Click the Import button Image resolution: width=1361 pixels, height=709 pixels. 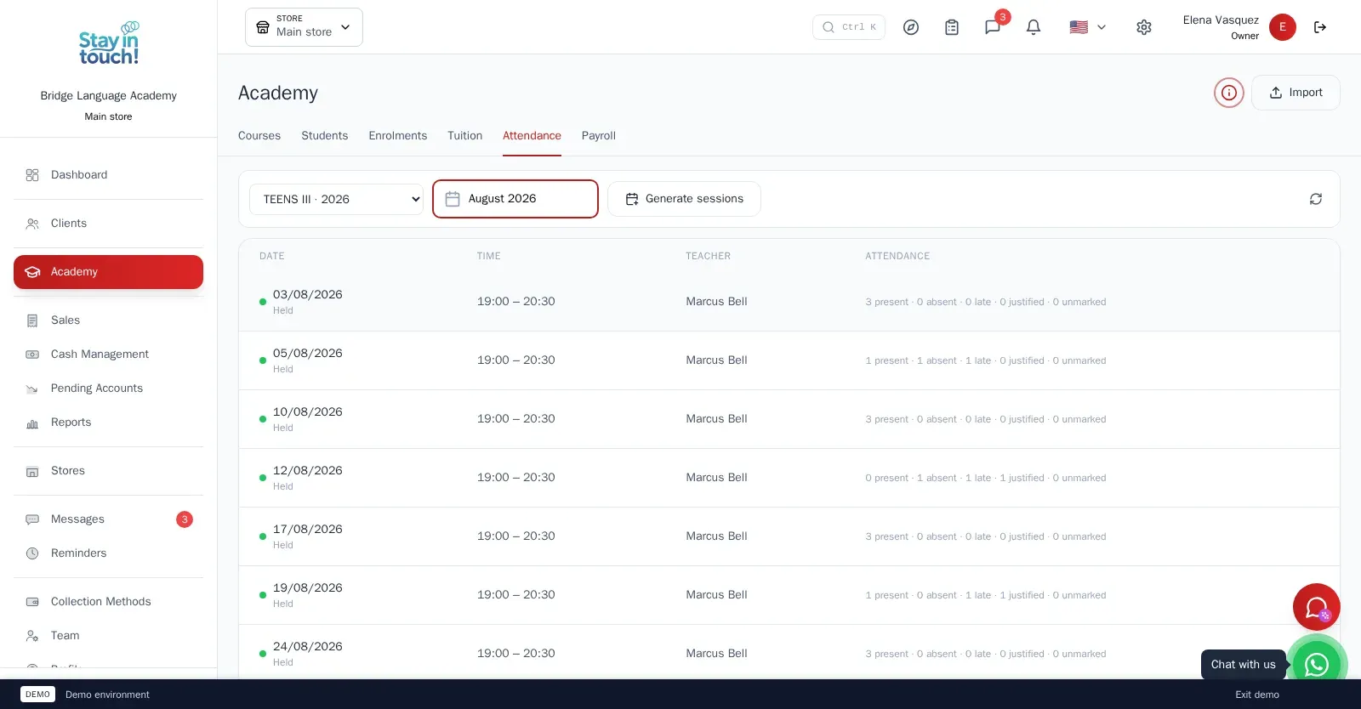pos(1296,93)
